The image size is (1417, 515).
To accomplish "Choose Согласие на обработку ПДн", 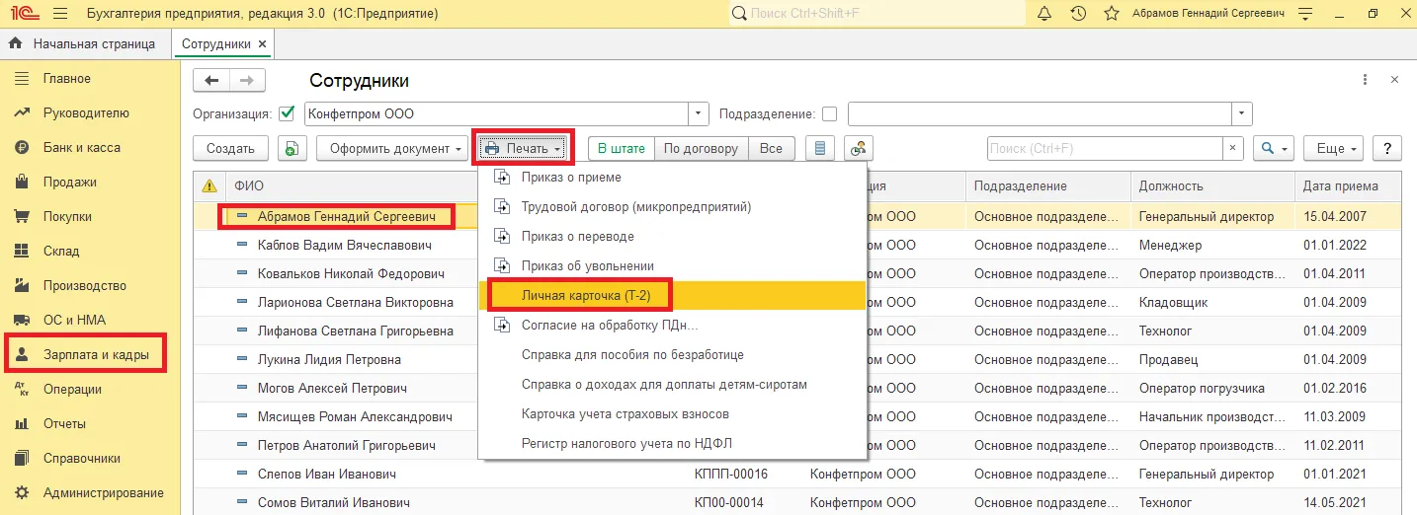I will (672, 325).
